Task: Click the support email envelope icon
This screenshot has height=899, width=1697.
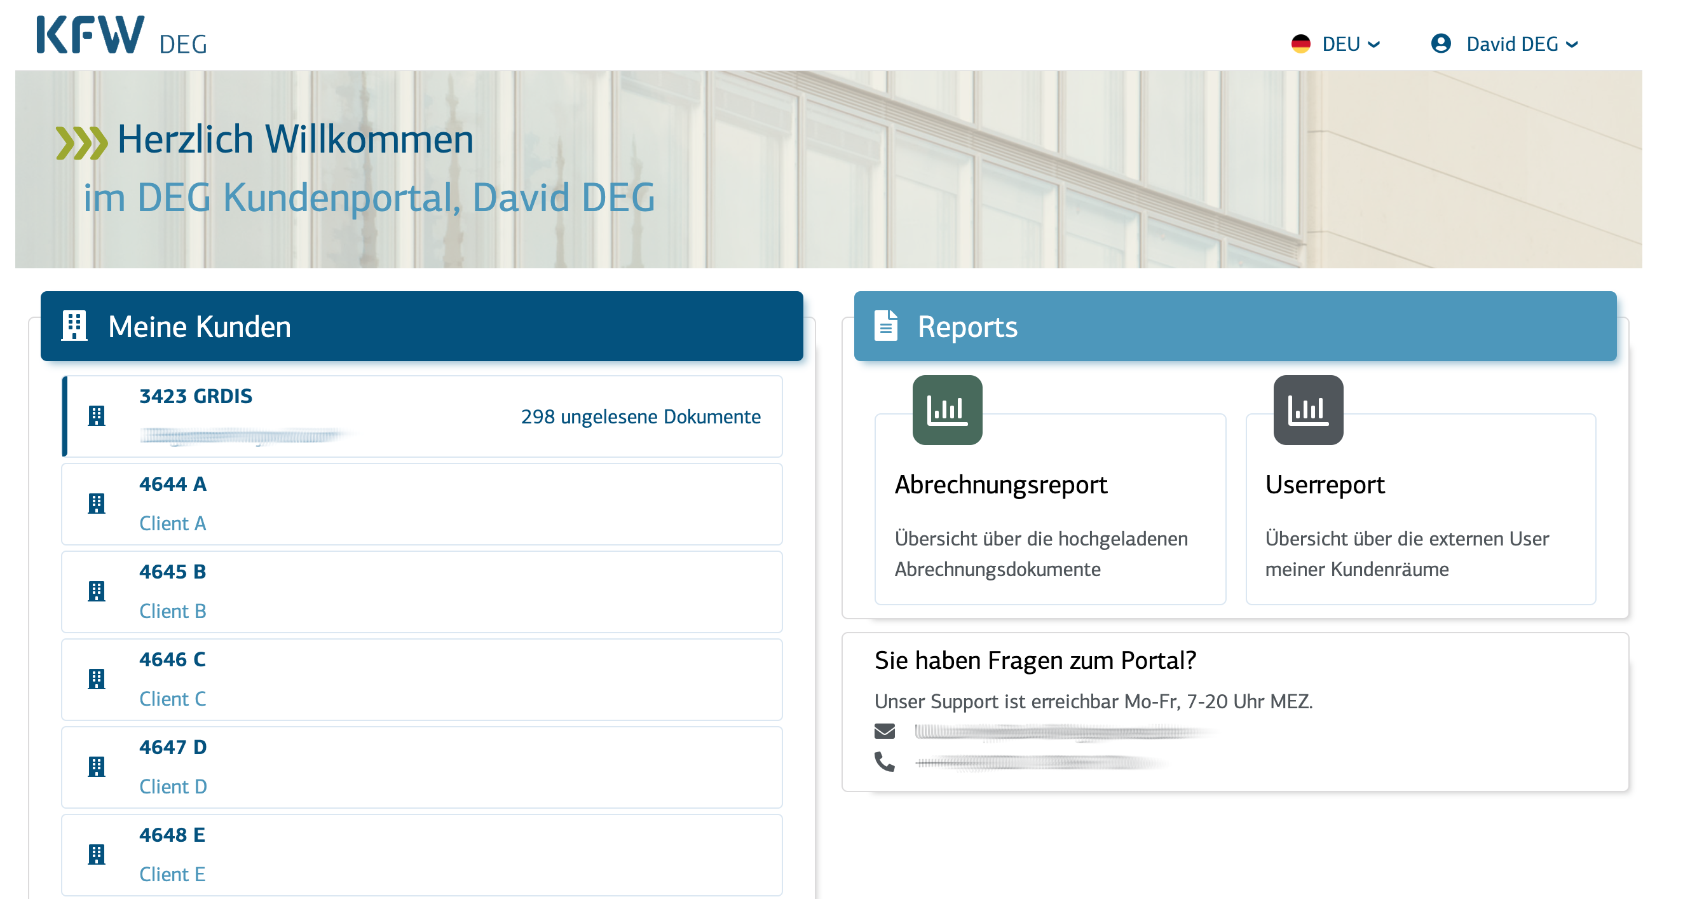Action: click(884, 731)
